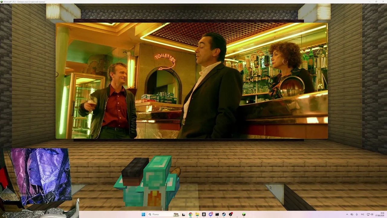
Task: Open Discord from the taskbar
Action: point(210,214)
